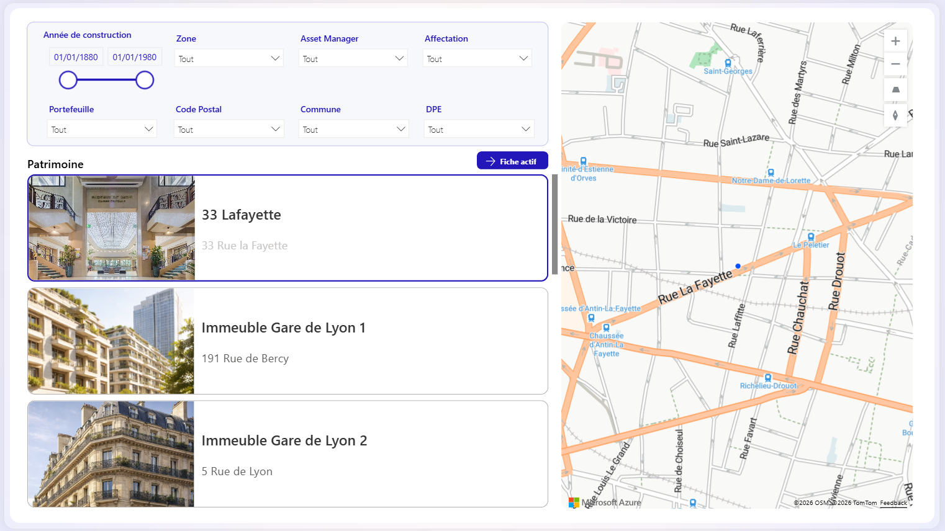Viewport: 945px width, 531px height.
Task: Click the start date field 01/01/1880
Action: point(76,57)
